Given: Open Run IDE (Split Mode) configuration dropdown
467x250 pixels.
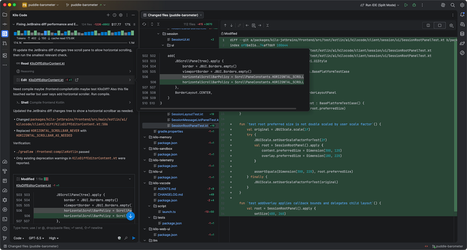Looking at the screenshot, I should pyautogui.click(x=380, y=5).
